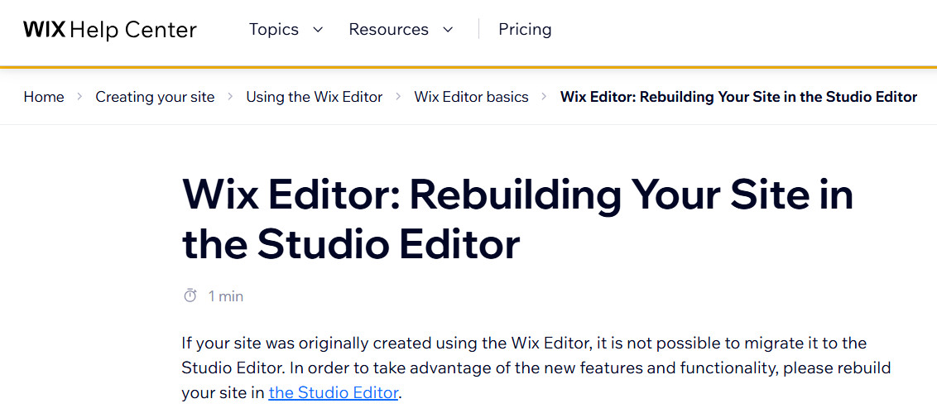Go to the Pricing page
The width and height of the screenshot is (937, 418).
pos(525,30)
